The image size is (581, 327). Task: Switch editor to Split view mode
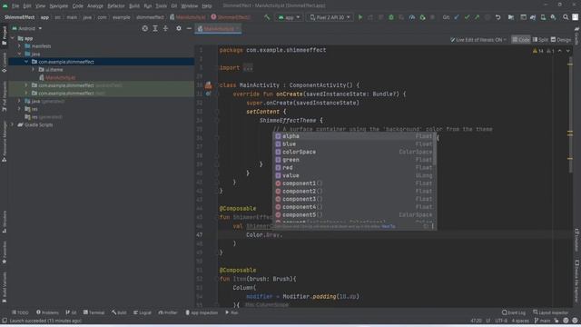pos(540,40)
